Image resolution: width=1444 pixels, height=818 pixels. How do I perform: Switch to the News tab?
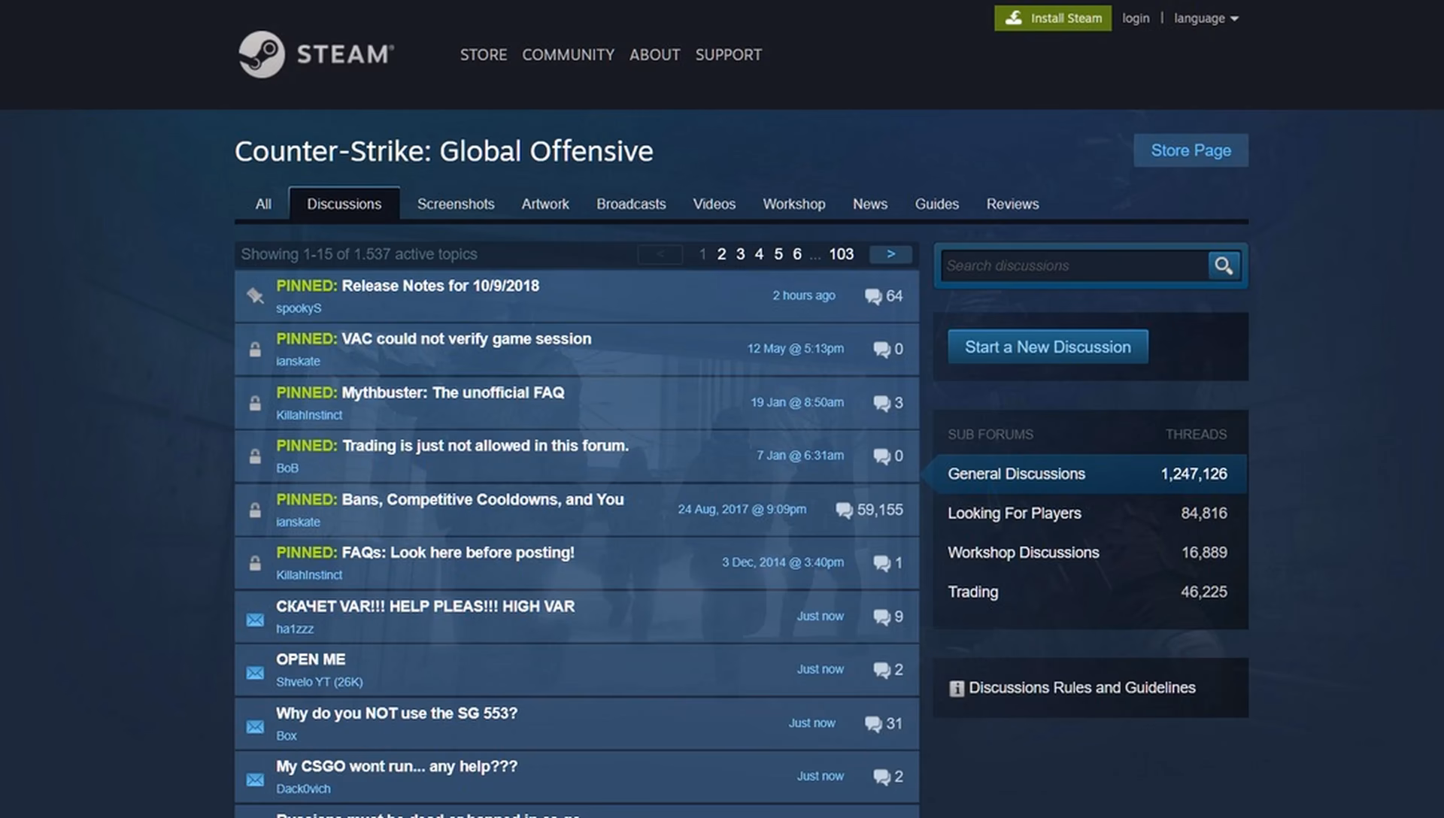point(870,204)
